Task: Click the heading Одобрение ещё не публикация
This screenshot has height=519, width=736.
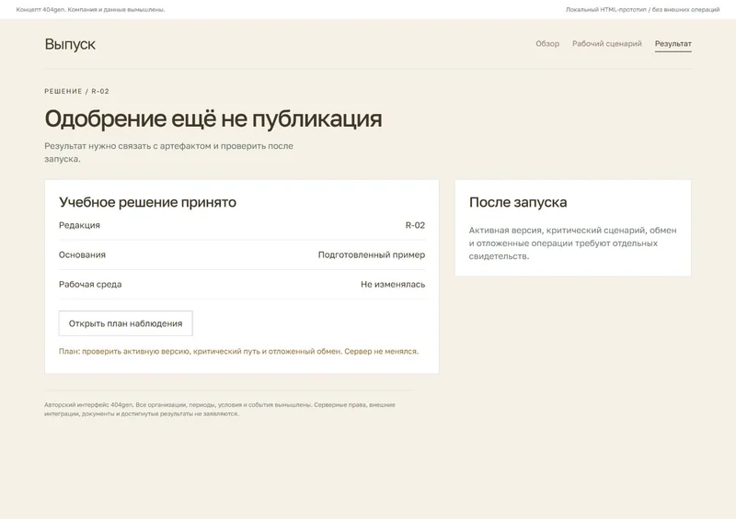Action: pos(213,118)
